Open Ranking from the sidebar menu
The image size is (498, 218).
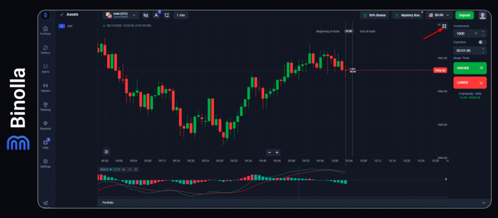click(45, 106)
